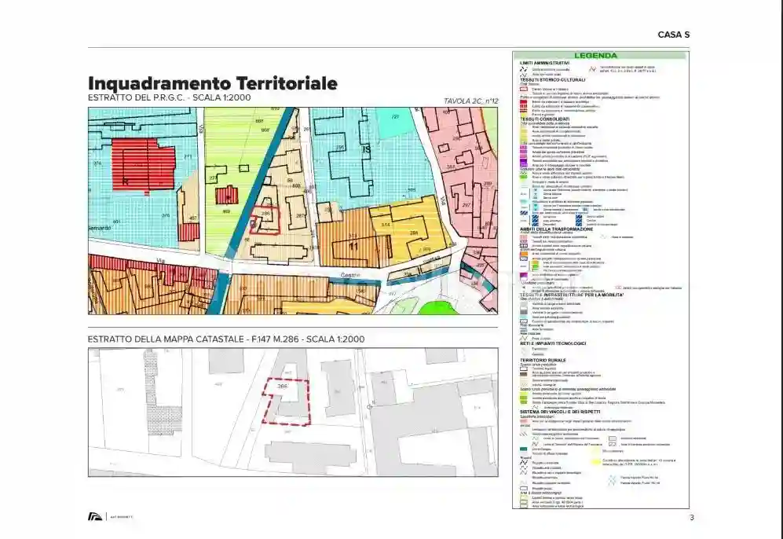Click the LEGENDA title bar
The width and height of the screenshot is (783, 539).
click(x=600, y=56)
